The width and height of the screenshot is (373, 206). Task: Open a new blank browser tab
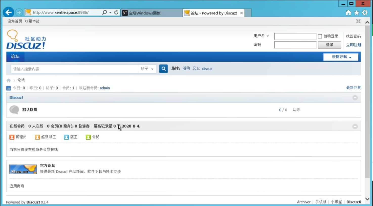tap(248, 13)
